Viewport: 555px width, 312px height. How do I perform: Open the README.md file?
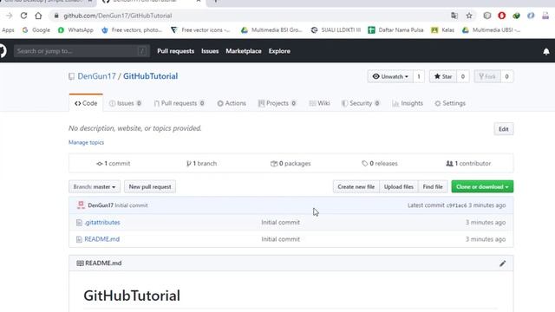coord(102,239)
